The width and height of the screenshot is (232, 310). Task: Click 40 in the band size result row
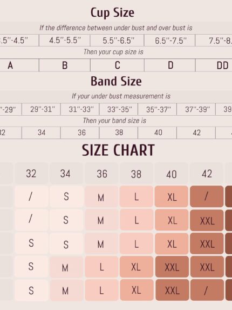pos(158,133)
